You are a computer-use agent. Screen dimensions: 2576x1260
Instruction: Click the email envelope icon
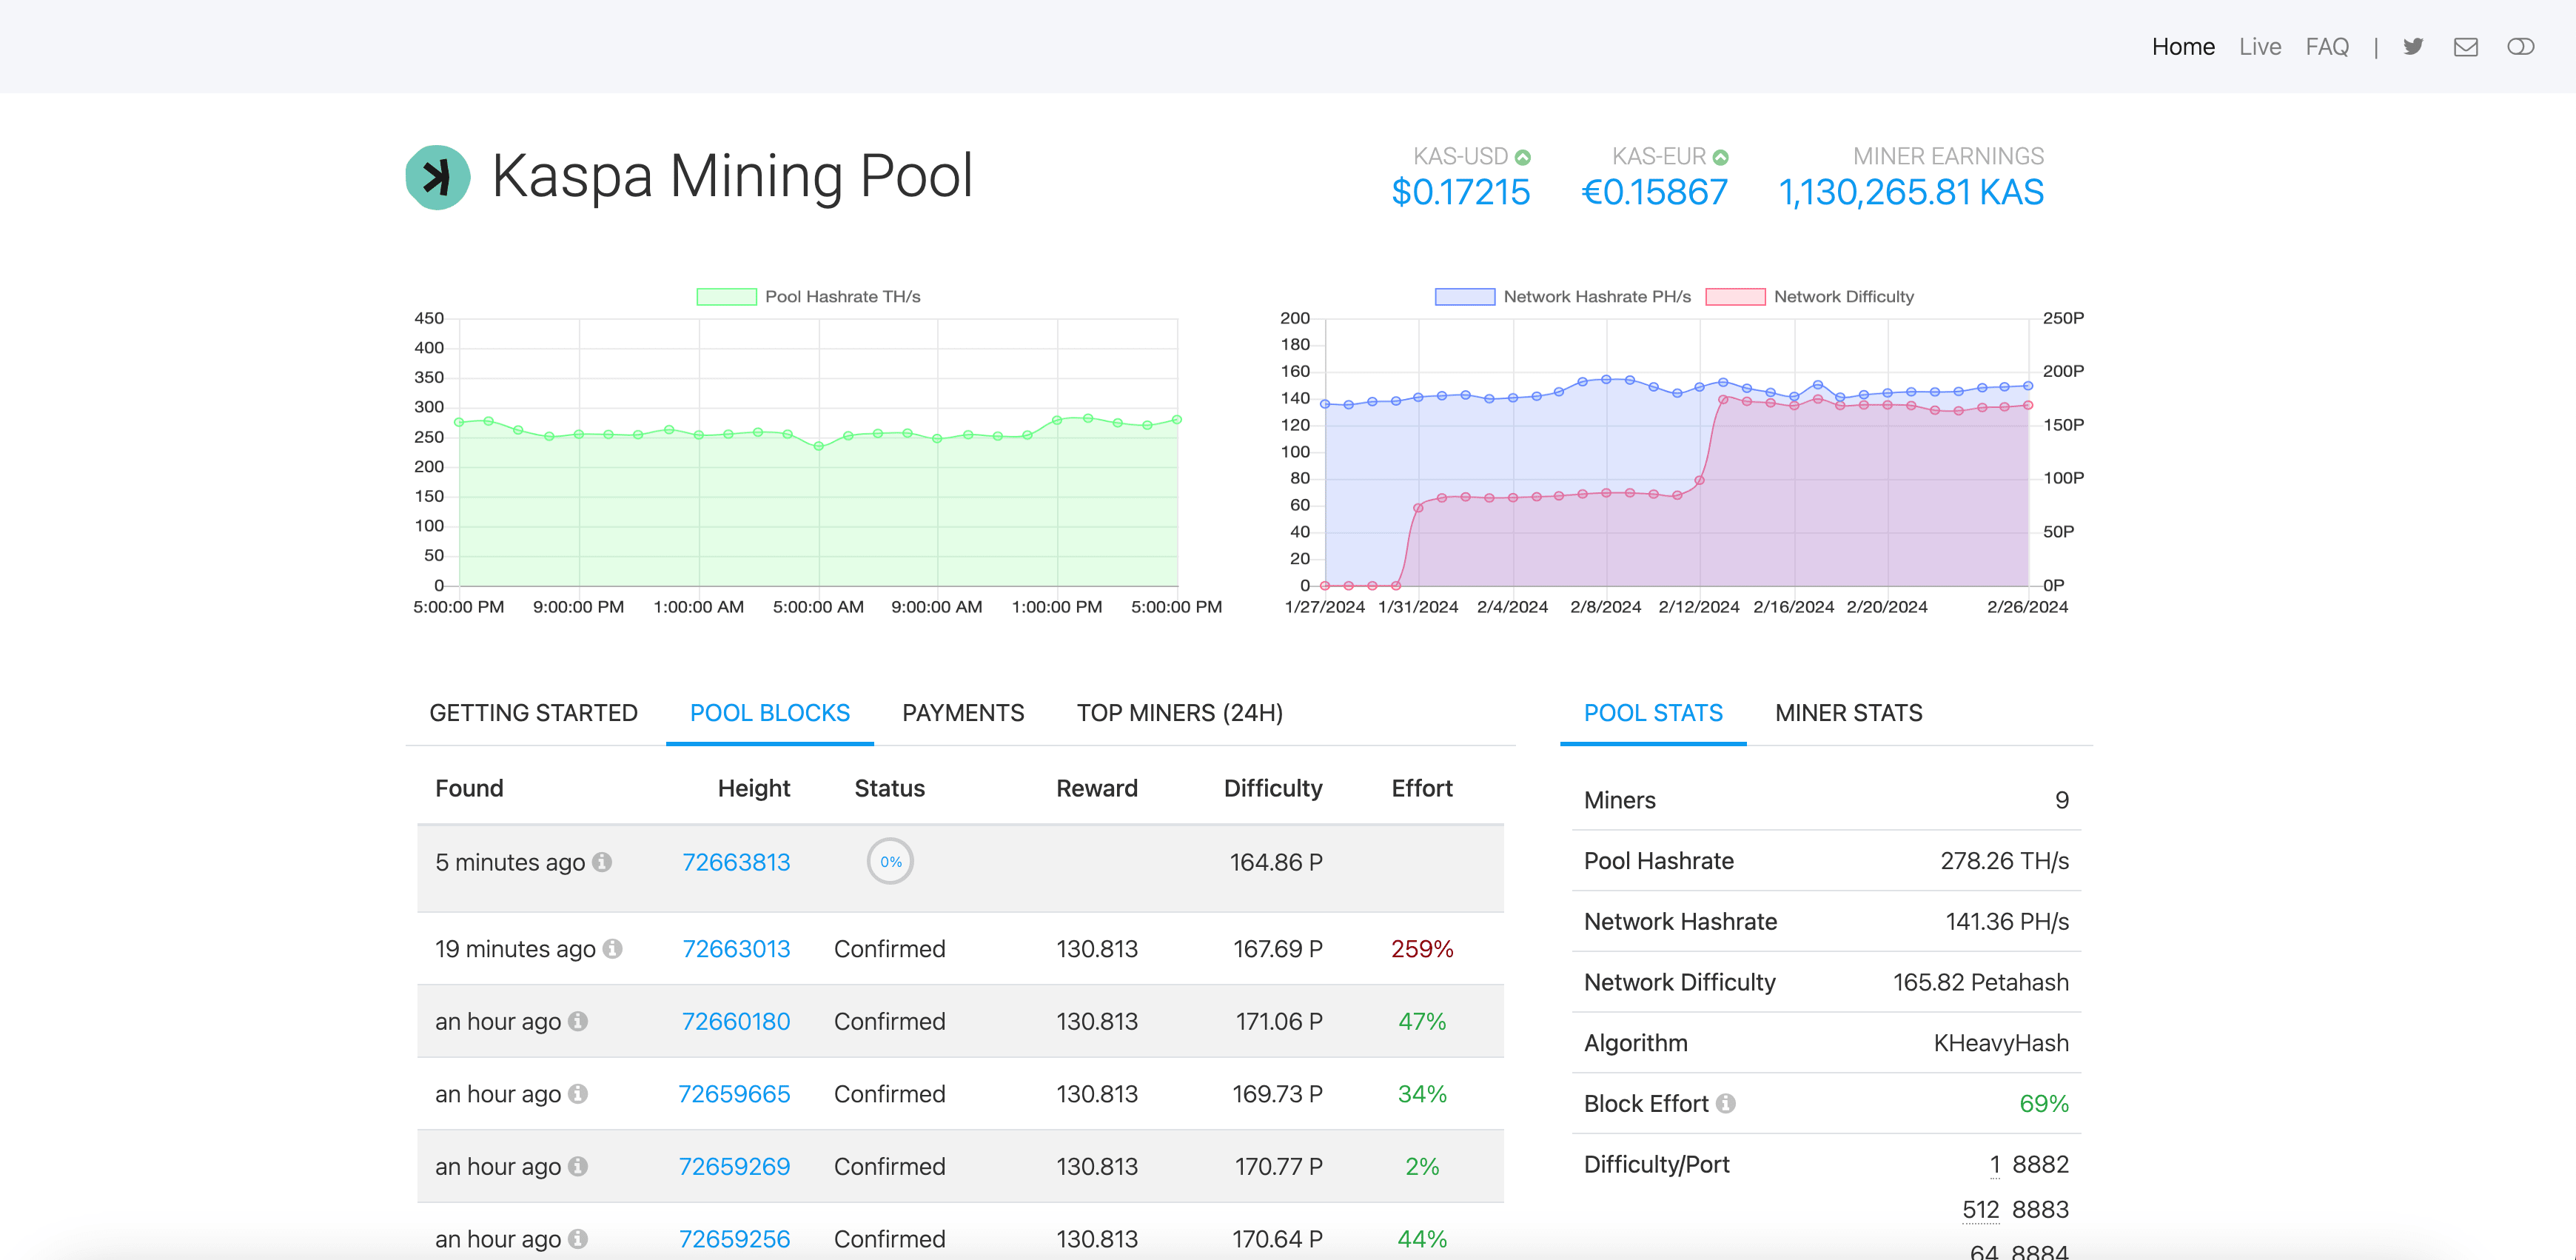(2466, 46)
